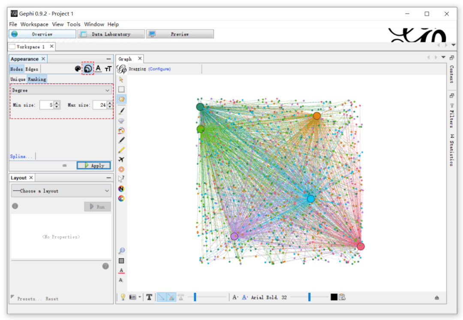Open the Tools menu
Viewport: 463px width, 320px height.
pyautogui.click(x=73, y=24)
